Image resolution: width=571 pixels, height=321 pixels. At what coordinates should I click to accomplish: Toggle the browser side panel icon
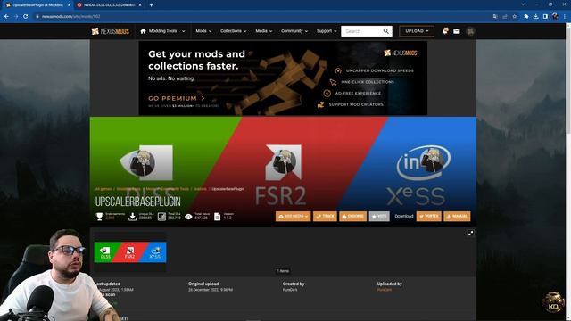click(545, 16)
